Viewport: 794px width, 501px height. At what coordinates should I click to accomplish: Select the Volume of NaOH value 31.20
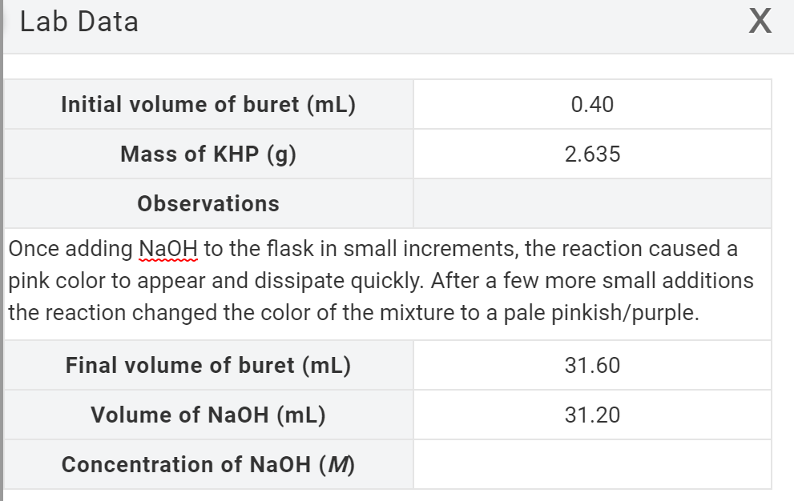592,415
